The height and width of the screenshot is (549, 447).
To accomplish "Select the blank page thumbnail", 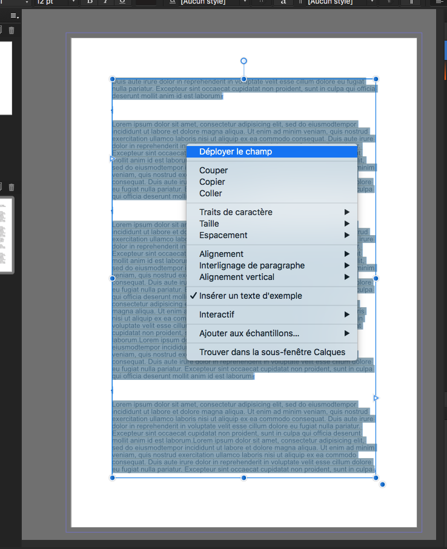I will (x=5, y=78).
